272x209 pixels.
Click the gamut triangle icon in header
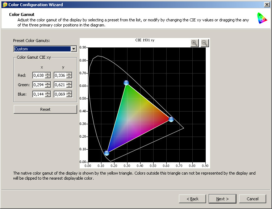(262, 18)
